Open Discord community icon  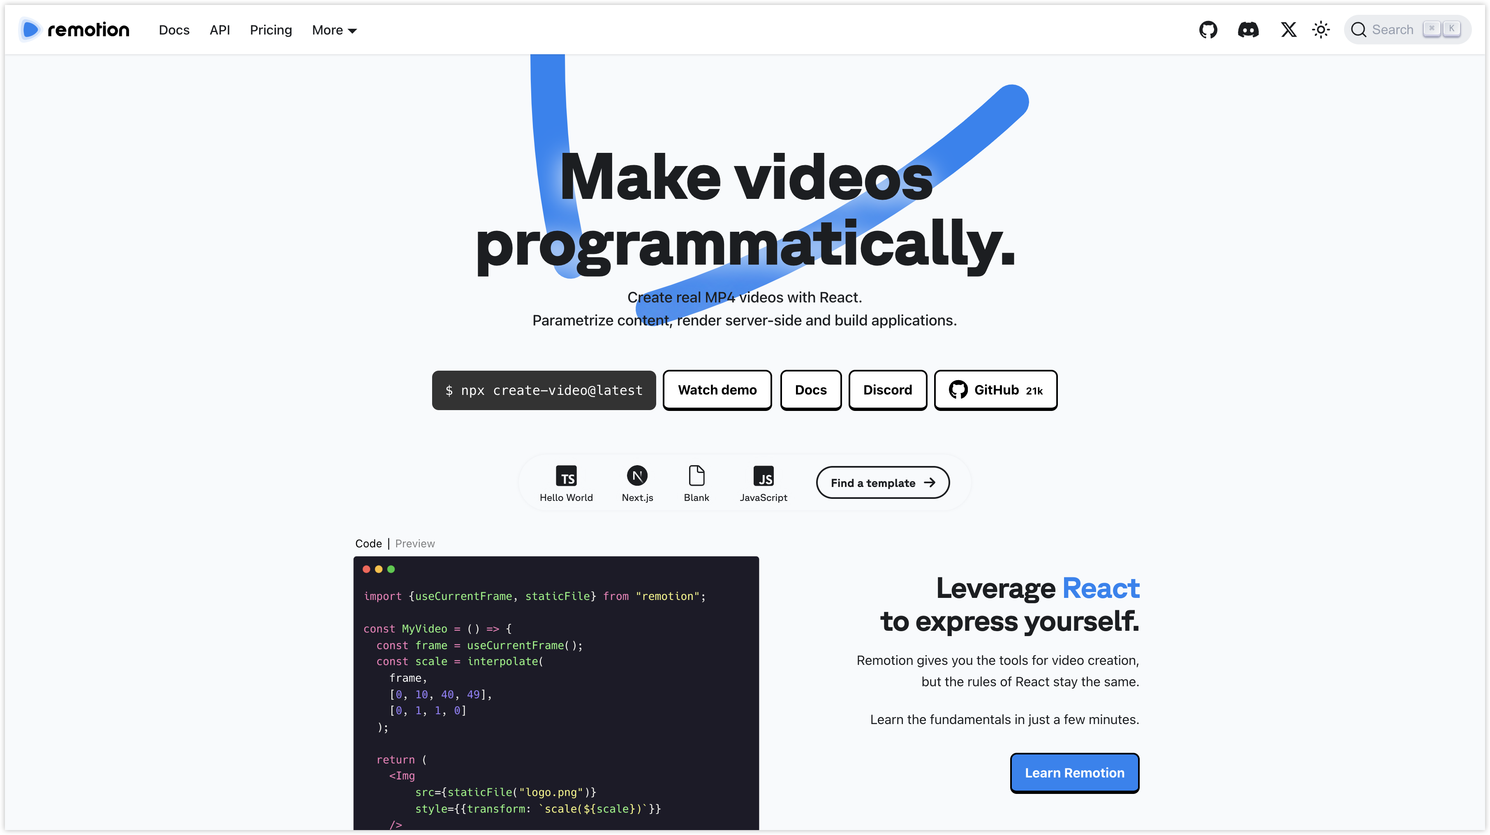[1247, 30]
